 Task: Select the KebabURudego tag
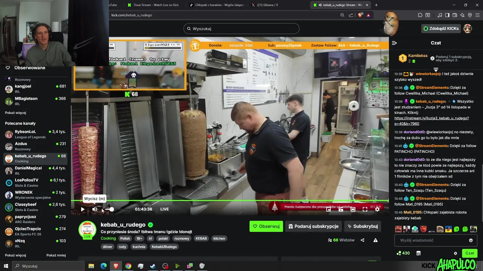coord(164,247)
